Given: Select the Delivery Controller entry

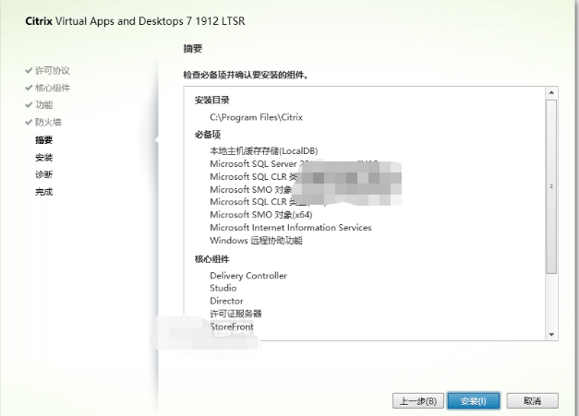Looking at the screenshot, I should [248, 276].
